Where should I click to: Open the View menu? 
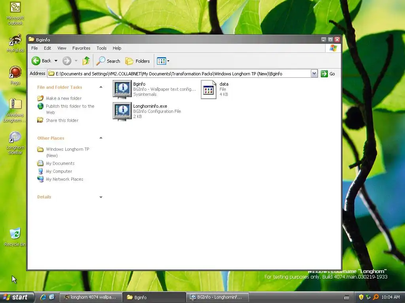[x=62, y=48]
